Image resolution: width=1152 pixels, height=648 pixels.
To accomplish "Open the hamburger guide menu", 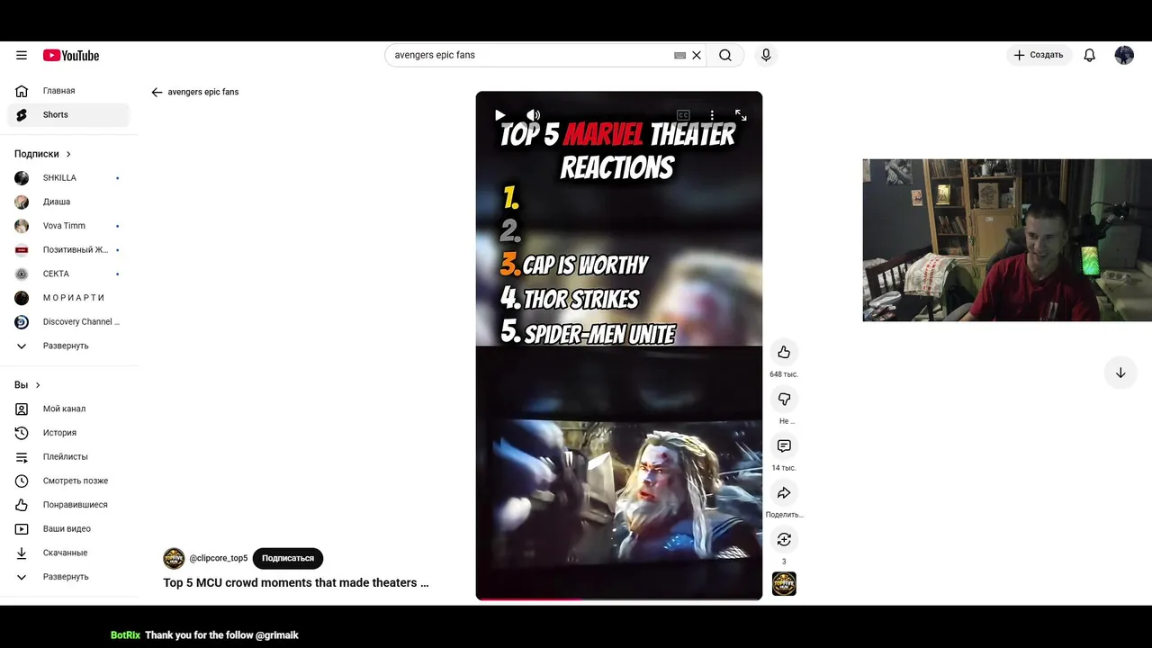I will pyautogui.click(x=22, y=55).
